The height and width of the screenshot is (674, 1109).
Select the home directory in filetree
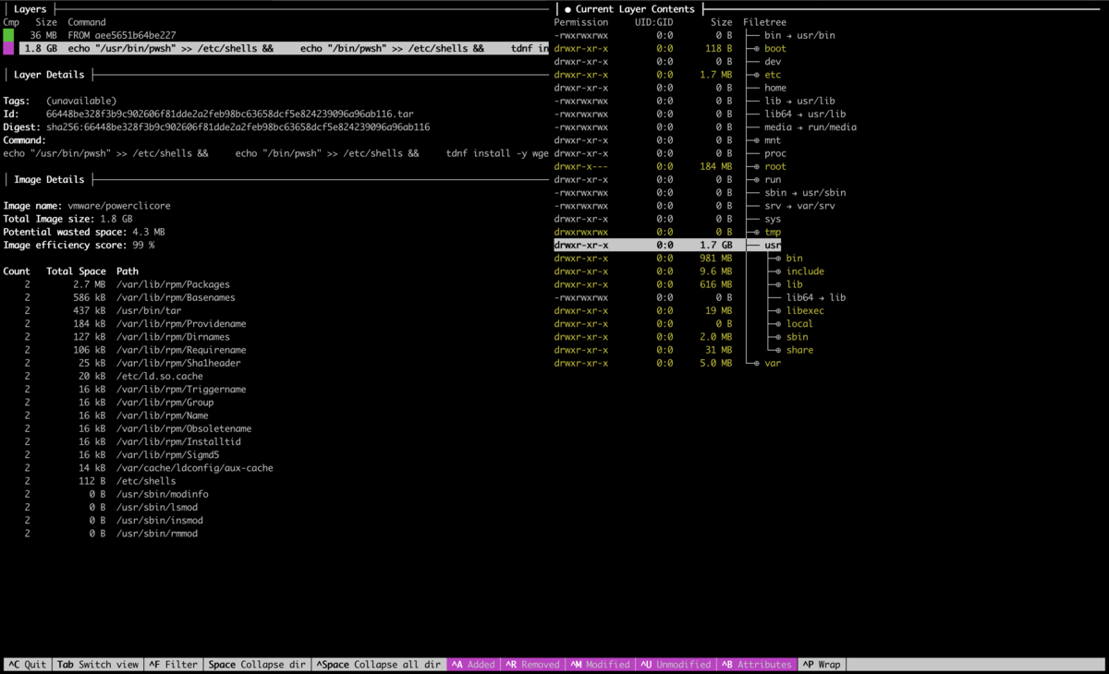click(x=775, y=88)
